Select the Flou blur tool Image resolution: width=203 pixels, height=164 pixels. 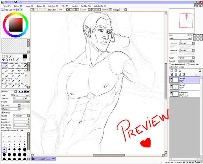click(24, 85)
